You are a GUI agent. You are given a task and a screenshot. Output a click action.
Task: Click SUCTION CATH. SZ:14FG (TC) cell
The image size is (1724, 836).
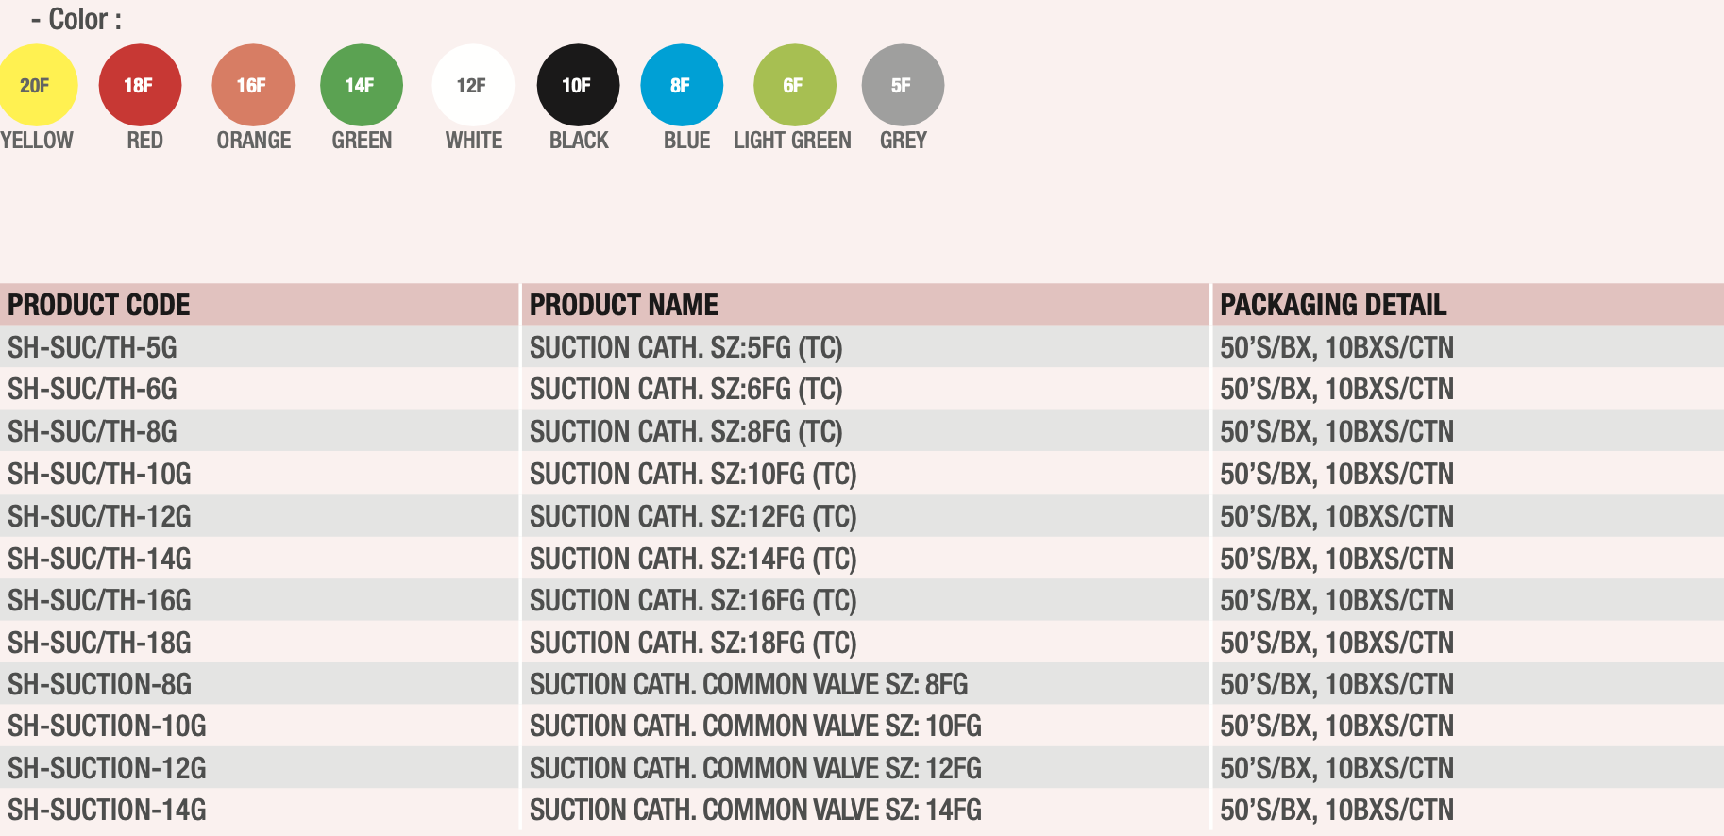coord(693,559)
